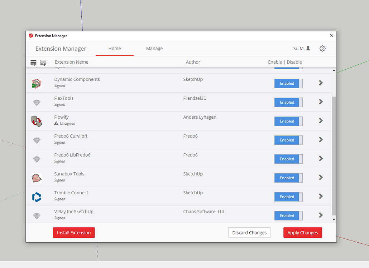Click the Install Extension button
Viewport: 369px width, 268px height.
click(74, 233)
